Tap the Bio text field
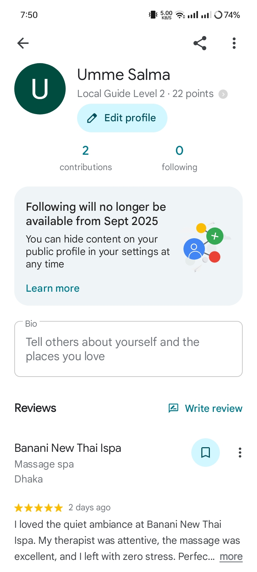The image size is (257, 572). pos(128,349)
